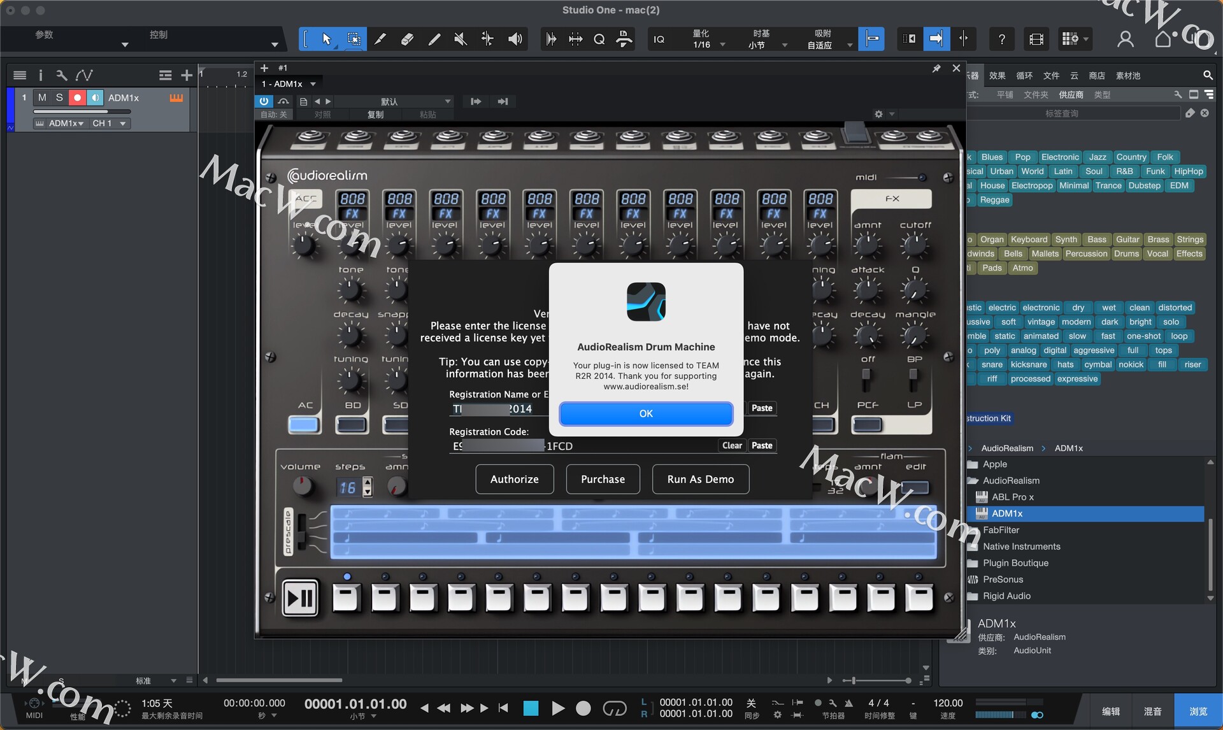
Task: Open ADM1x instrument output dropdown on track
Action: (x=61, y=124)
